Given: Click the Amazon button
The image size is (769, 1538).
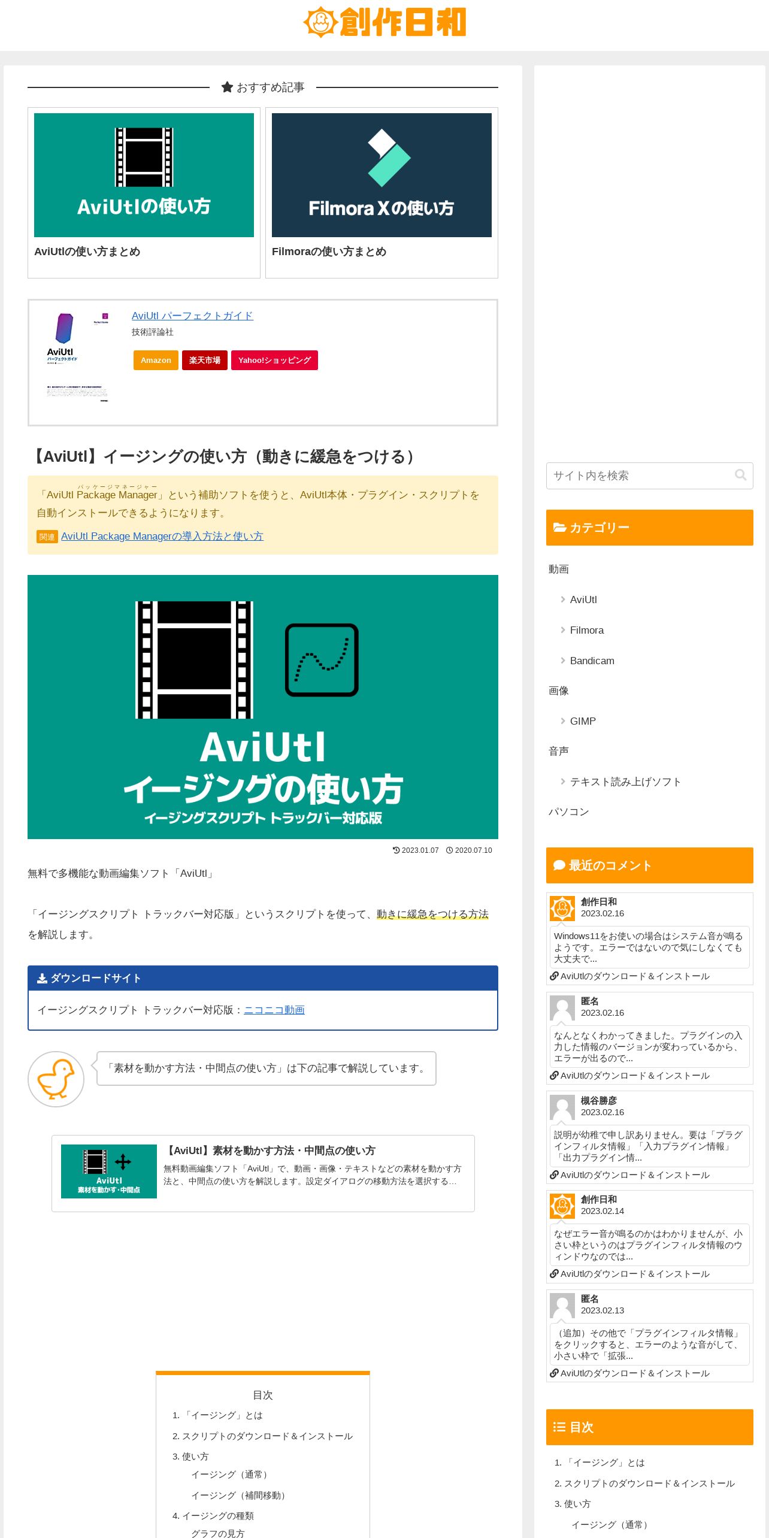Looking at the screenshot, I should [x=156, y=360].
